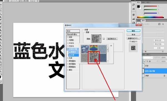Adjust the green channel slider in Color panel
Screen dimensions: 167x101
(150, 9)
